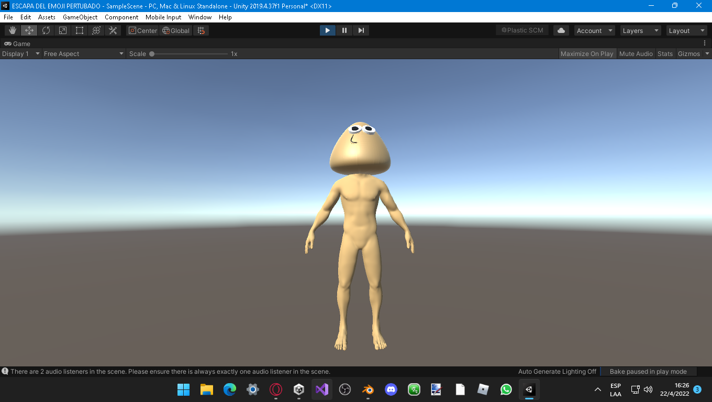Show hidden system tray icons
The width and height of the screenshot is (712, 402).
click(x=597, y=389)
